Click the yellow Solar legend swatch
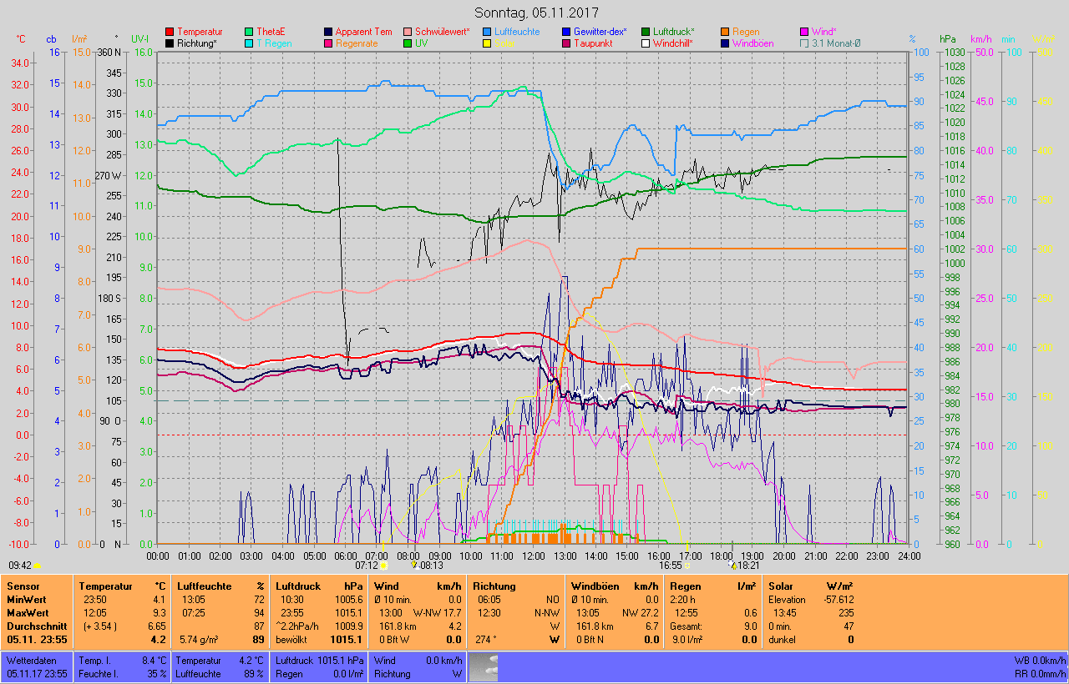The image size is (1069, 684). click(x=487, y=43)
